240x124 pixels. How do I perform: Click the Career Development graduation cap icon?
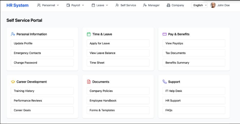click(13, 82)
